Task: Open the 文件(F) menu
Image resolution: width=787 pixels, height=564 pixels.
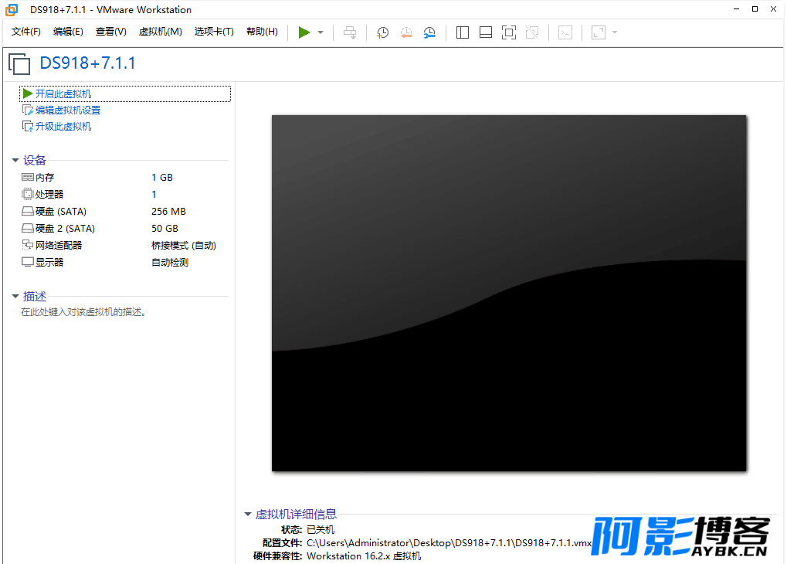Action: click(x=26, y=32)
